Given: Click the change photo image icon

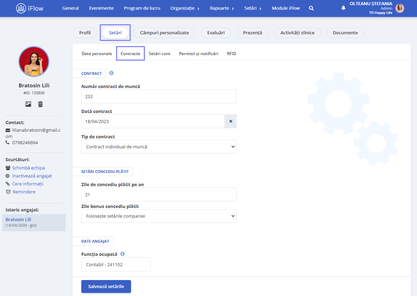Looking at the screenshot, I should click(28, 104).
